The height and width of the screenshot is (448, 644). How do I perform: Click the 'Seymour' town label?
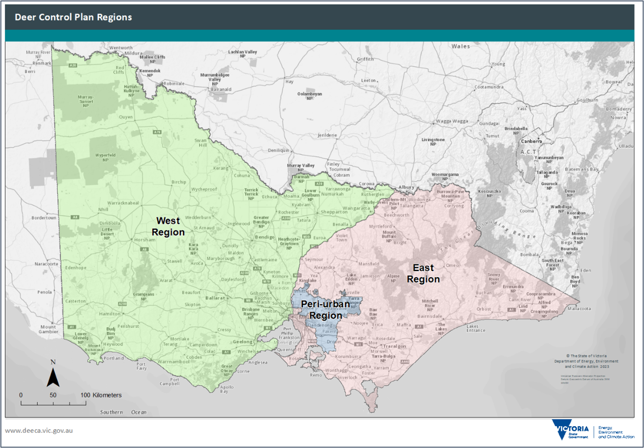pyautogui.click(x=314, y=260)
